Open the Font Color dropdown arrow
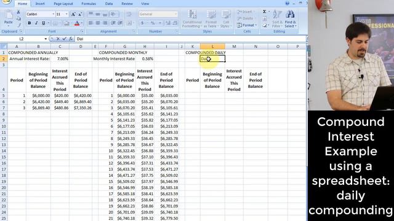 tap(82, 23)
